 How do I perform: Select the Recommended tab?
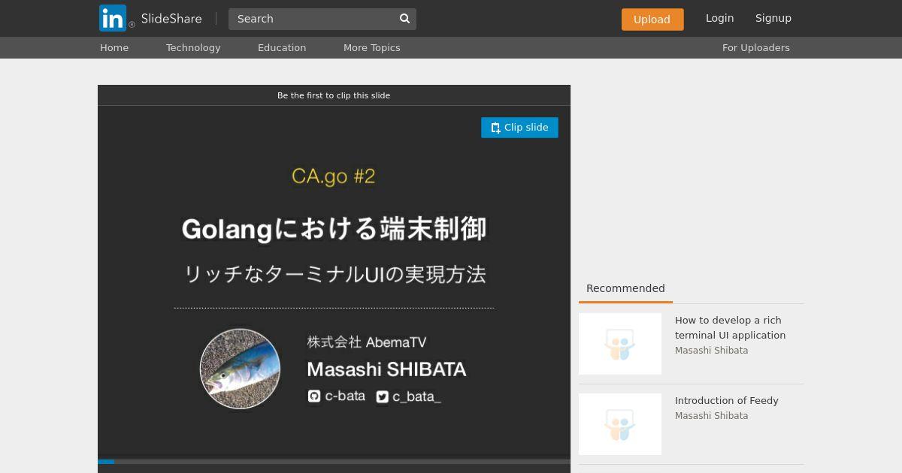point(625,288)
